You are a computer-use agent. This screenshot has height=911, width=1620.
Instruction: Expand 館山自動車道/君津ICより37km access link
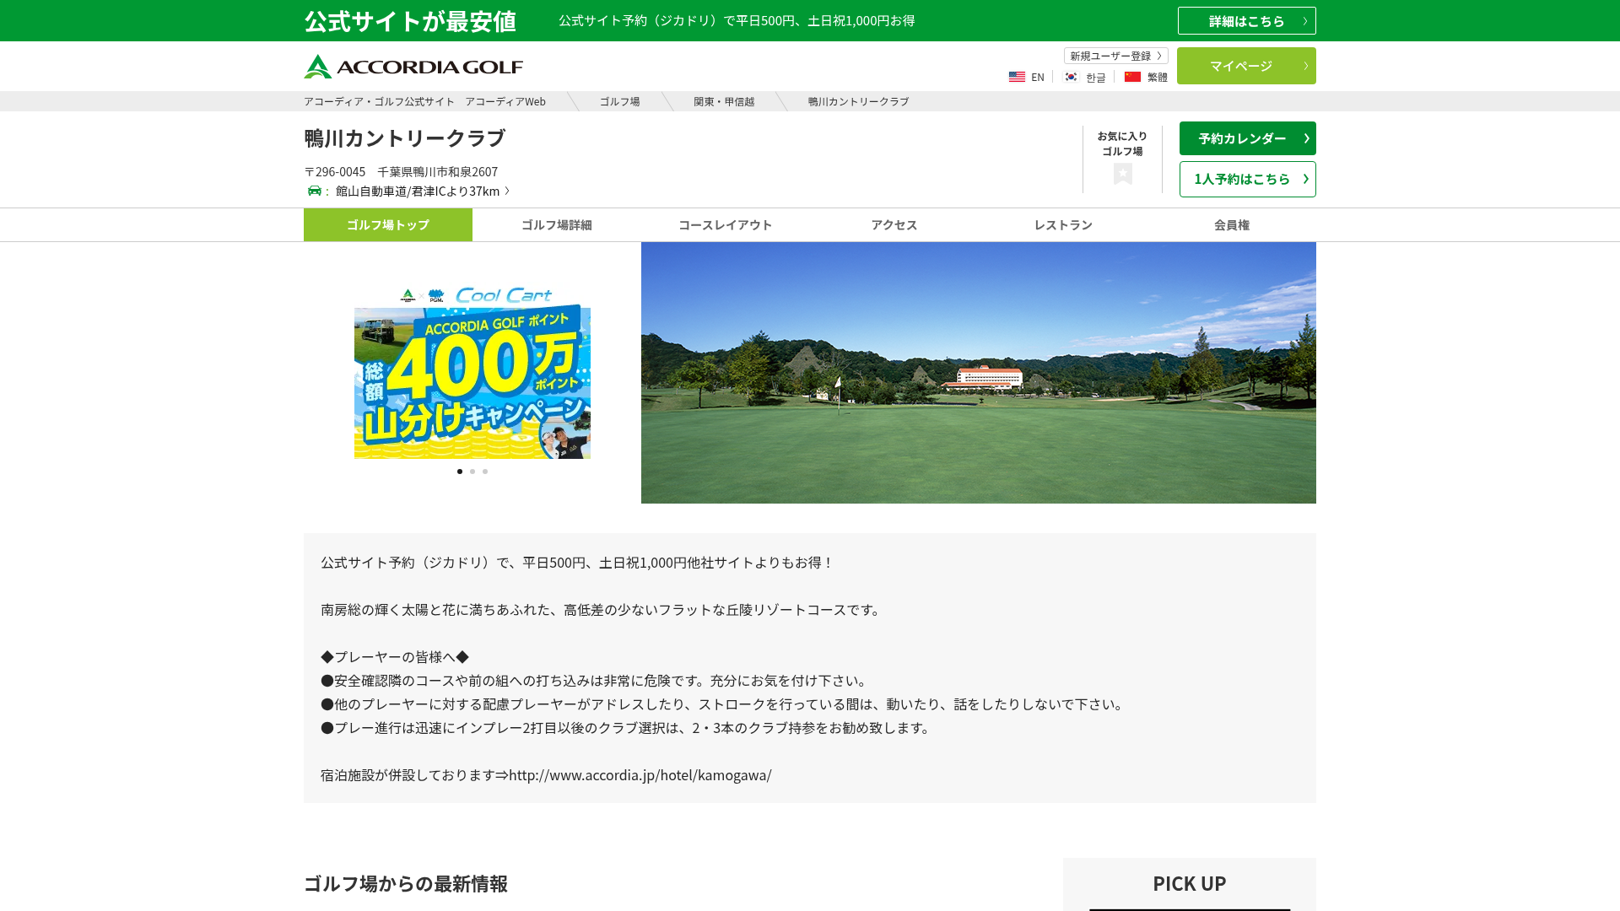click(x=422, y=191)
